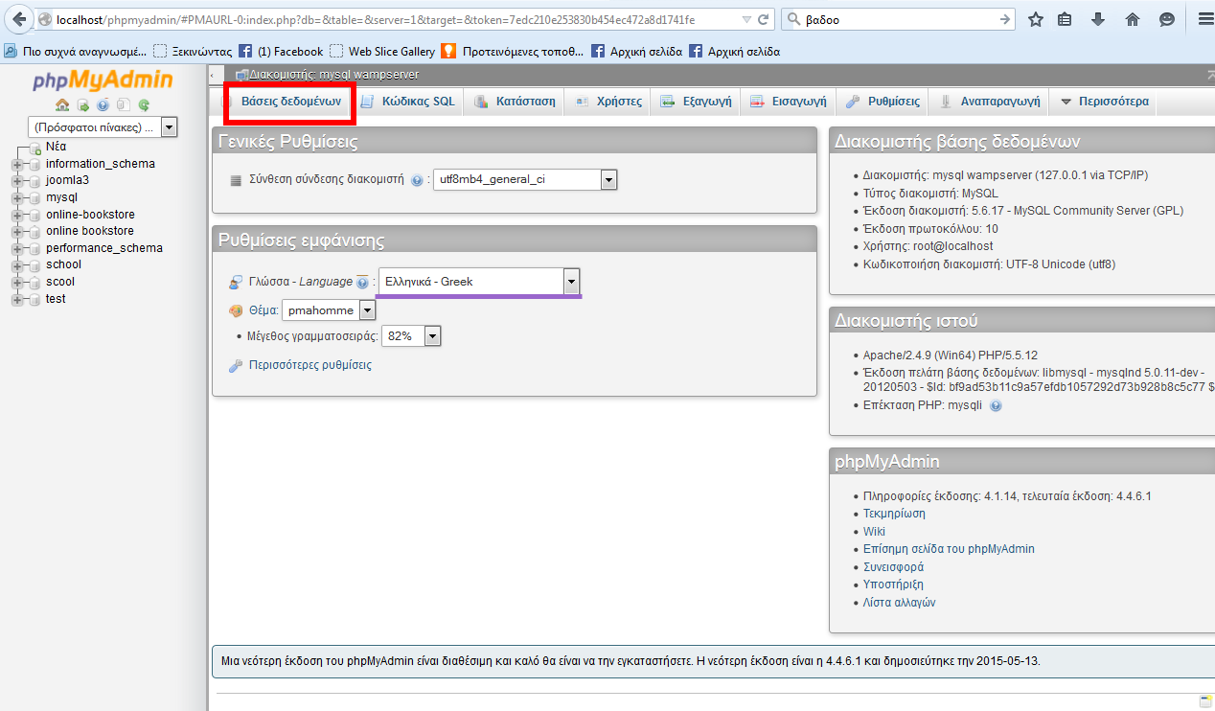
Task: Open the Λίστα αλλαγών changelog link
Action: [x=900, y=603]
